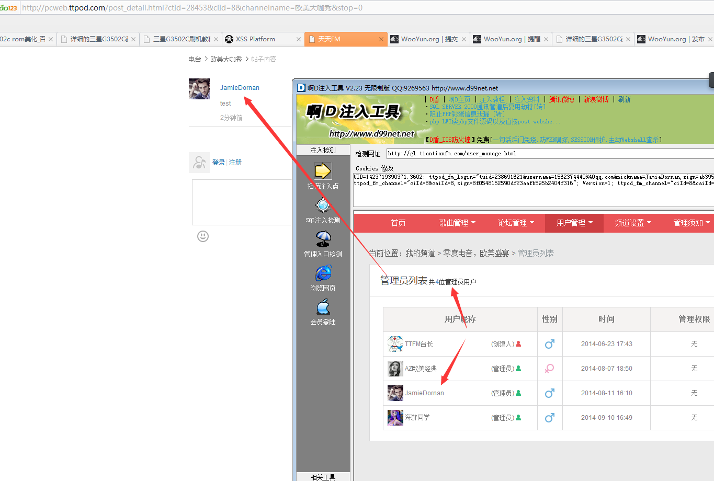
Task: Click 海游同学 avatar thumbnail
Action: click(395, 418)
